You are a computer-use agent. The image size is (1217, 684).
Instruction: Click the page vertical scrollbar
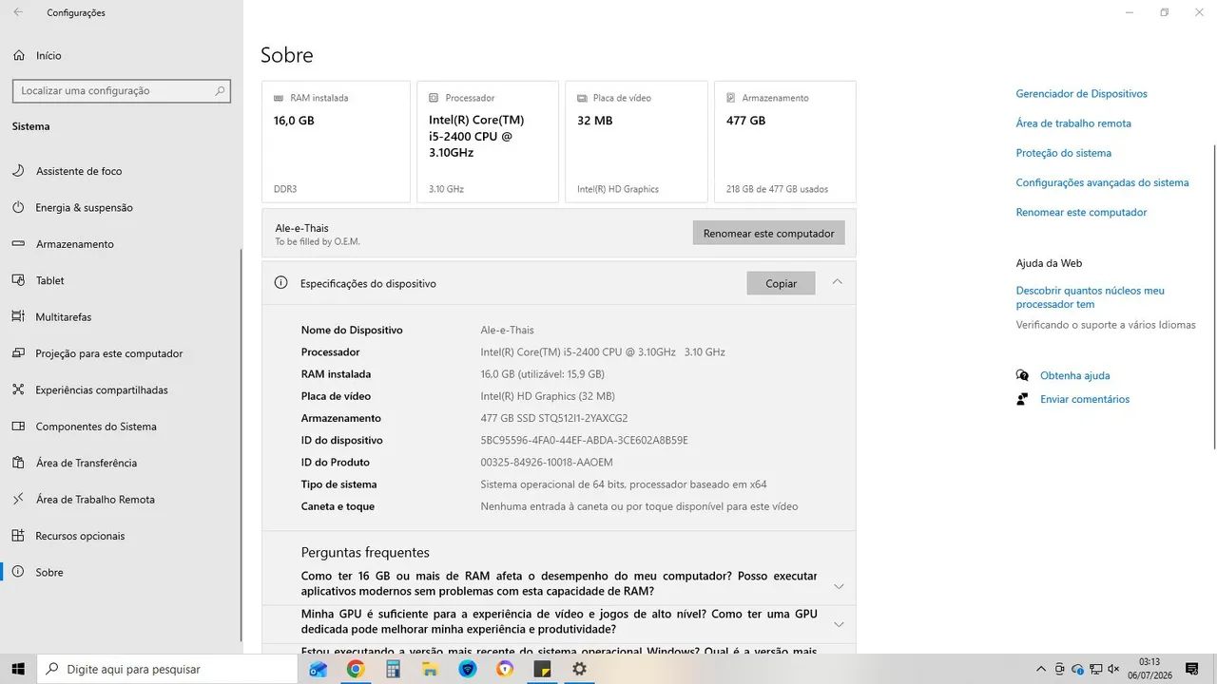(x=1215, y=296)
